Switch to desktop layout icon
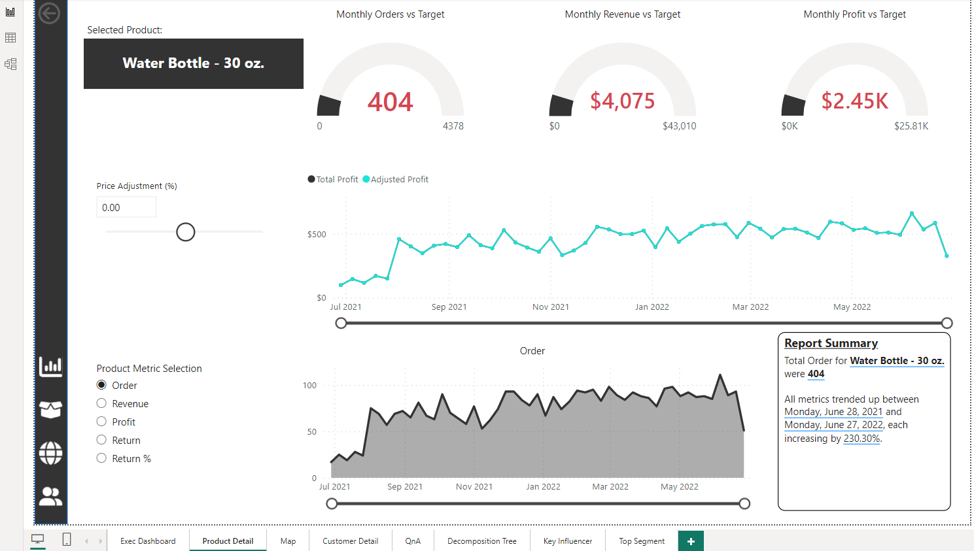Viewport: 974px width, 551px height. pyautogui.click(x=38, y=540)
